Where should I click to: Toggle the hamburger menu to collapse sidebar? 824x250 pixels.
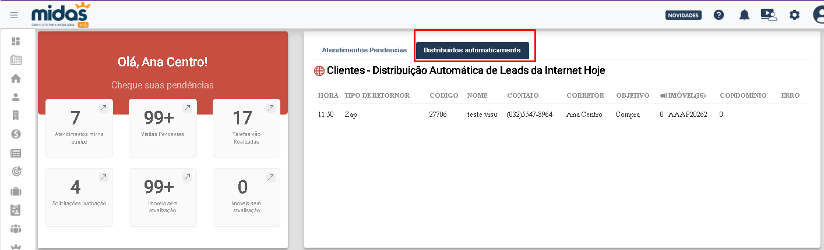click(14, 15)
